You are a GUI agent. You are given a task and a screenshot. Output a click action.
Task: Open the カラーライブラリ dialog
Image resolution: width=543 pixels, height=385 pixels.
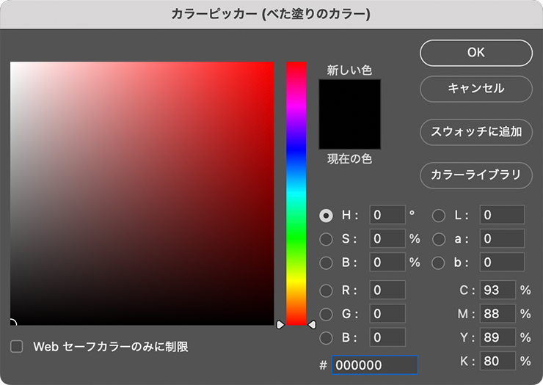coord(475,175)
